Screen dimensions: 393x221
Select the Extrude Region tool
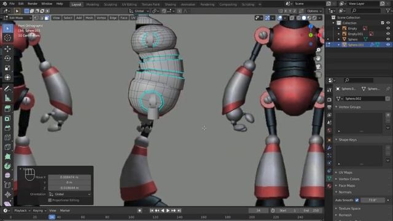(7, 109)
